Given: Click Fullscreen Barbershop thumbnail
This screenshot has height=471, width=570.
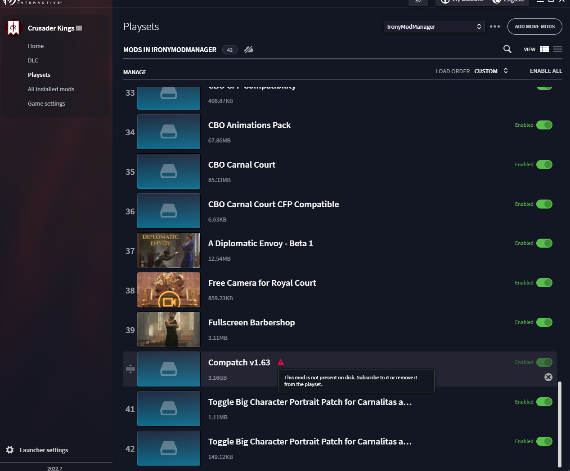Looking at the screenshot, I should [x=169, y=329].
